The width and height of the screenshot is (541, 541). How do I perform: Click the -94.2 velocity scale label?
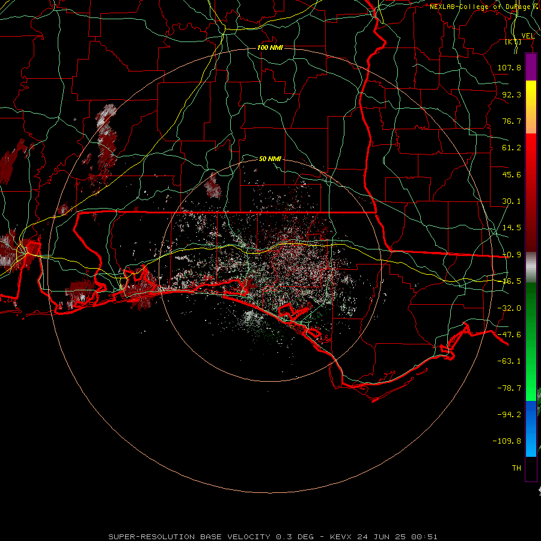(509, 415)
